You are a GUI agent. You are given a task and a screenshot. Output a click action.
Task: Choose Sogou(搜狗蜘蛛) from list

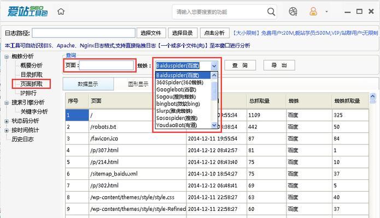point(183,96)
